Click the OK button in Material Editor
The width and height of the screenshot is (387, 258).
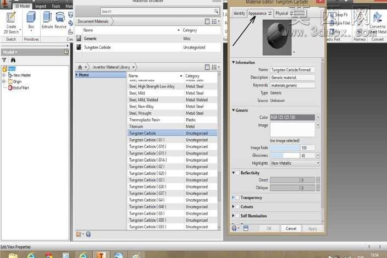click(269, 228)
